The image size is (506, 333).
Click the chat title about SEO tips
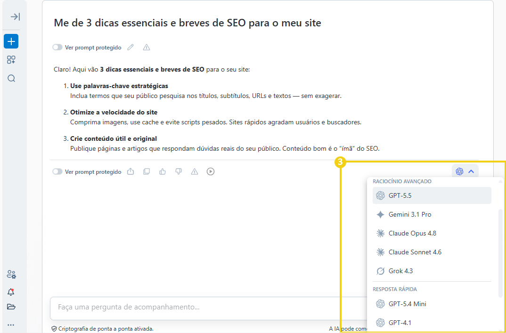click(188, 23)
